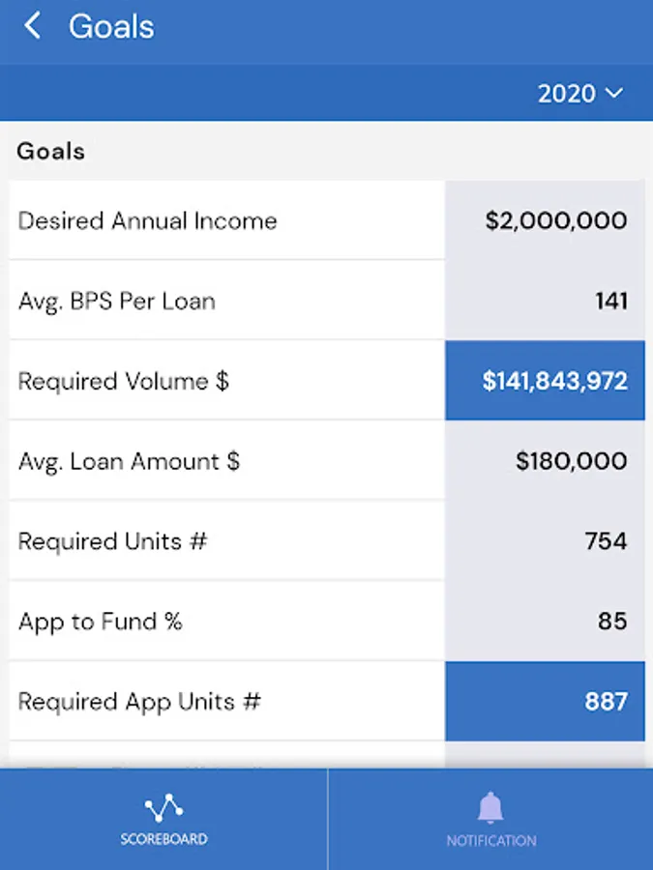Screen dimensions: 653x870
Task: Edit the $180,000 average loan amount
Action: (545, 460)
